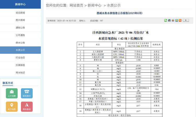The height and width of the screenshot is (117, 196).
Task: Click 网站首页 in the breadcrumb
Action: pos(76,5)
